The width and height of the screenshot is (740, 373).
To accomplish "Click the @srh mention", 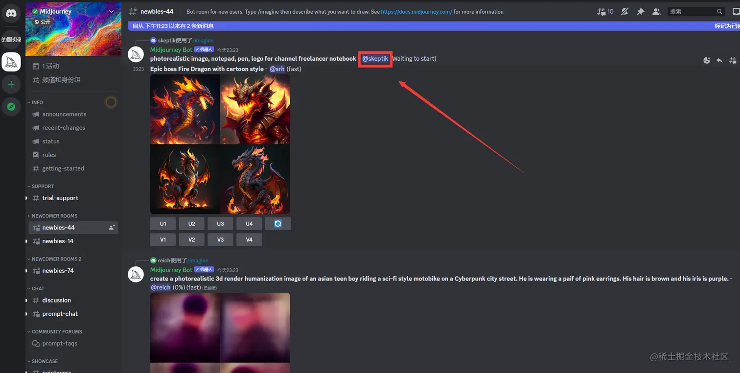I will tap(277, 69).
